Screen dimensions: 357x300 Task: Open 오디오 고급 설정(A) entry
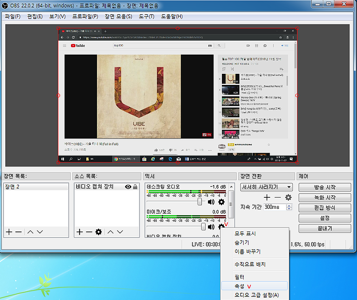click(255, 295)
